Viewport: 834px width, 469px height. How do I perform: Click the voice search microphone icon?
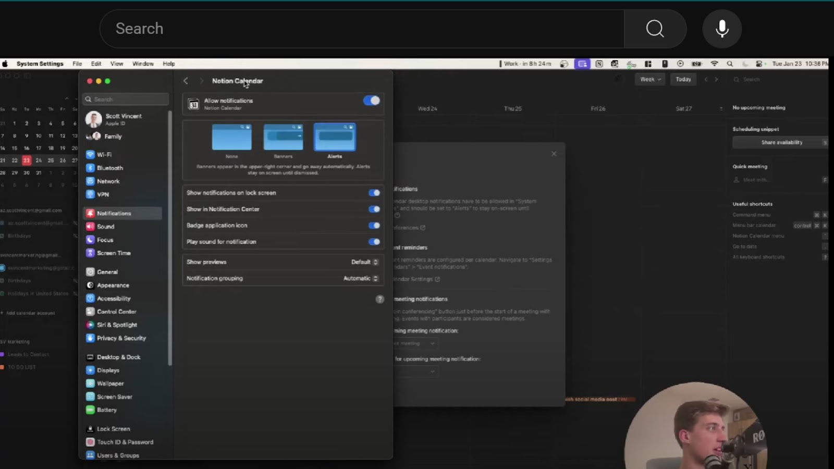coord(722,29)
